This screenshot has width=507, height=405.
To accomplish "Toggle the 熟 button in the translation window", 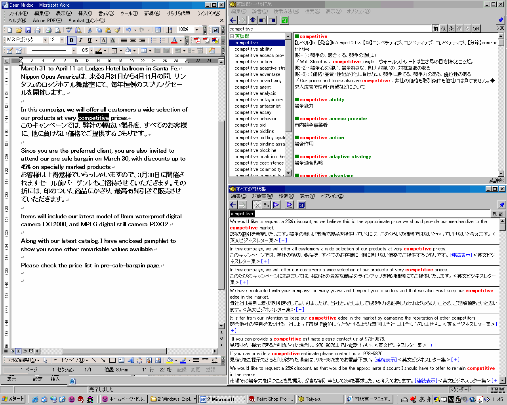I will coord(495,214).
